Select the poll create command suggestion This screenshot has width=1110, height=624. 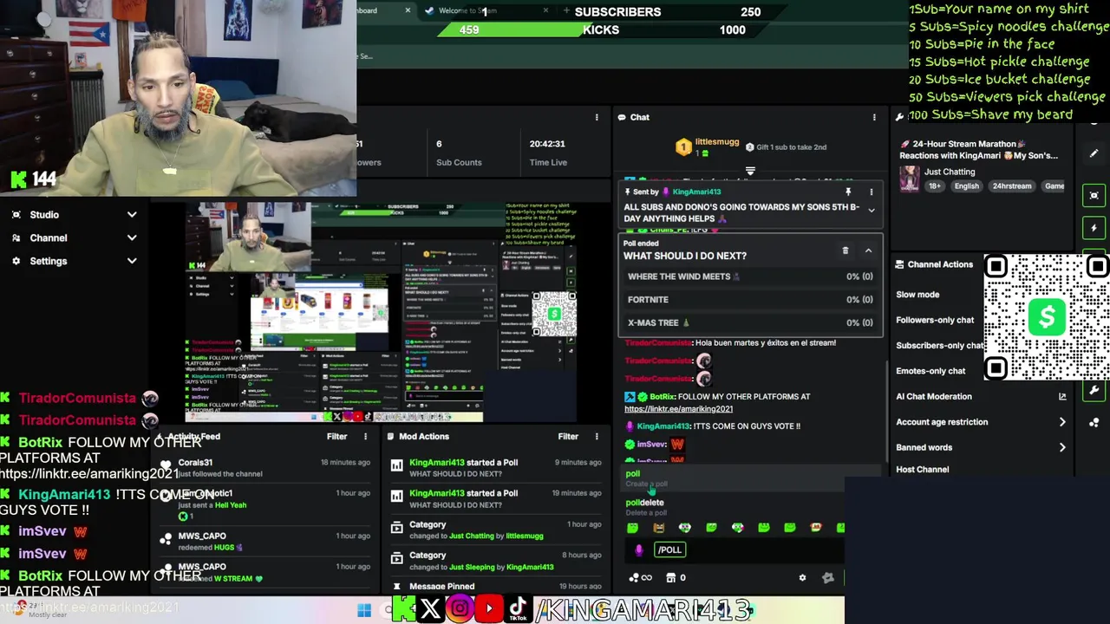[x=733, y=478]
